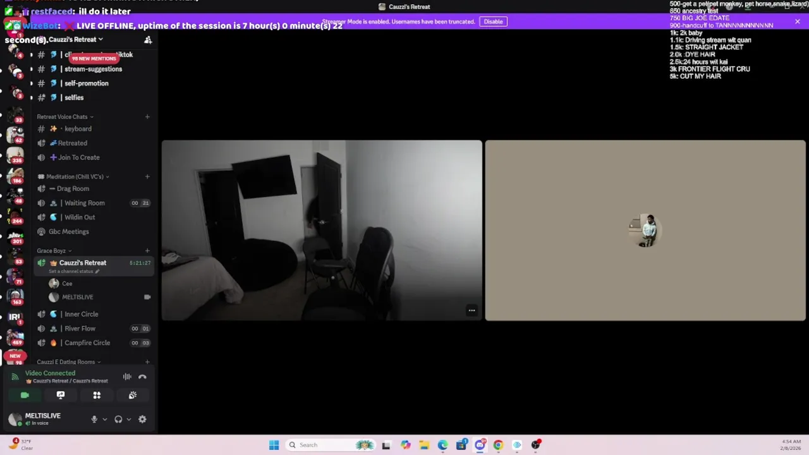Click Set a channel status pencil
Screen dimensions: 809x455
97,272
